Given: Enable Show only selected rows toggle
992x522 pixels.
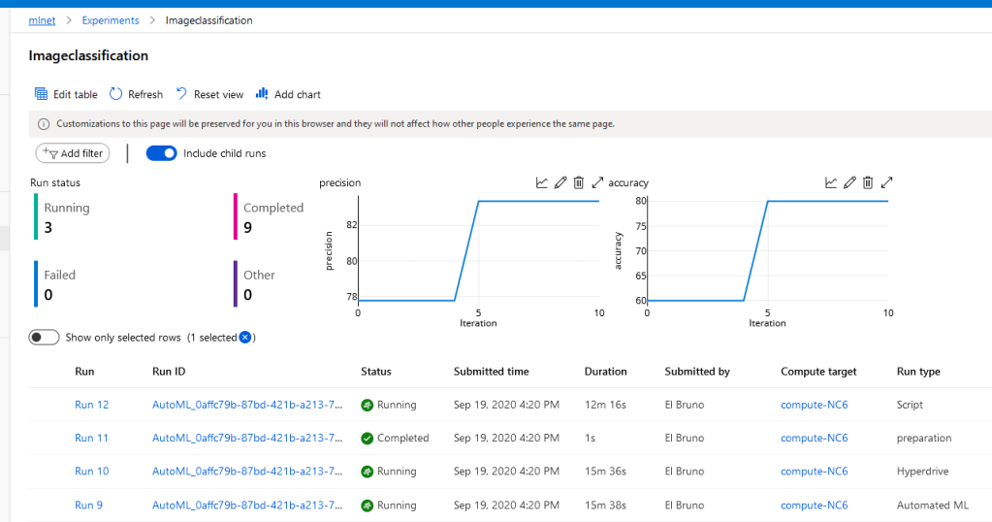Looking at the screenshot, I should click(x=44, y=338).
